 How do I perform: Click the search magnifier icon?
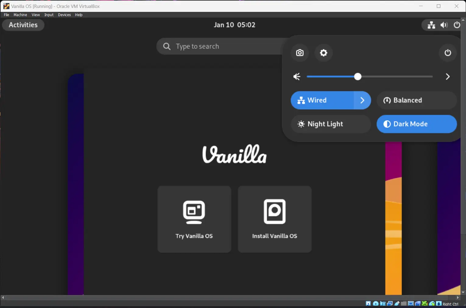point(167,46)
